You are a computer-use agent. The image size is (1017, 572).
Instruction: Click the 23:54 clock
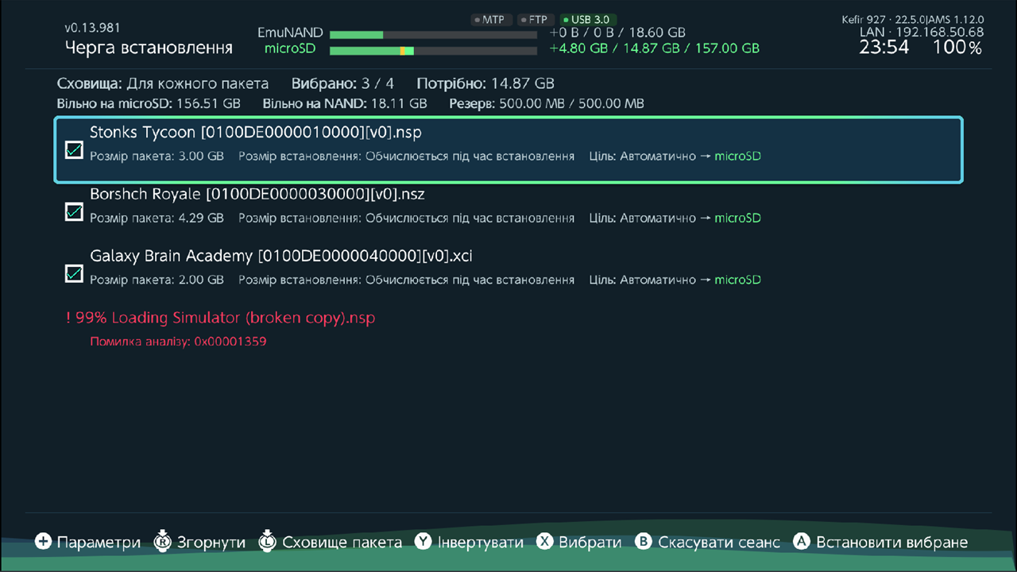click(884, 48)
